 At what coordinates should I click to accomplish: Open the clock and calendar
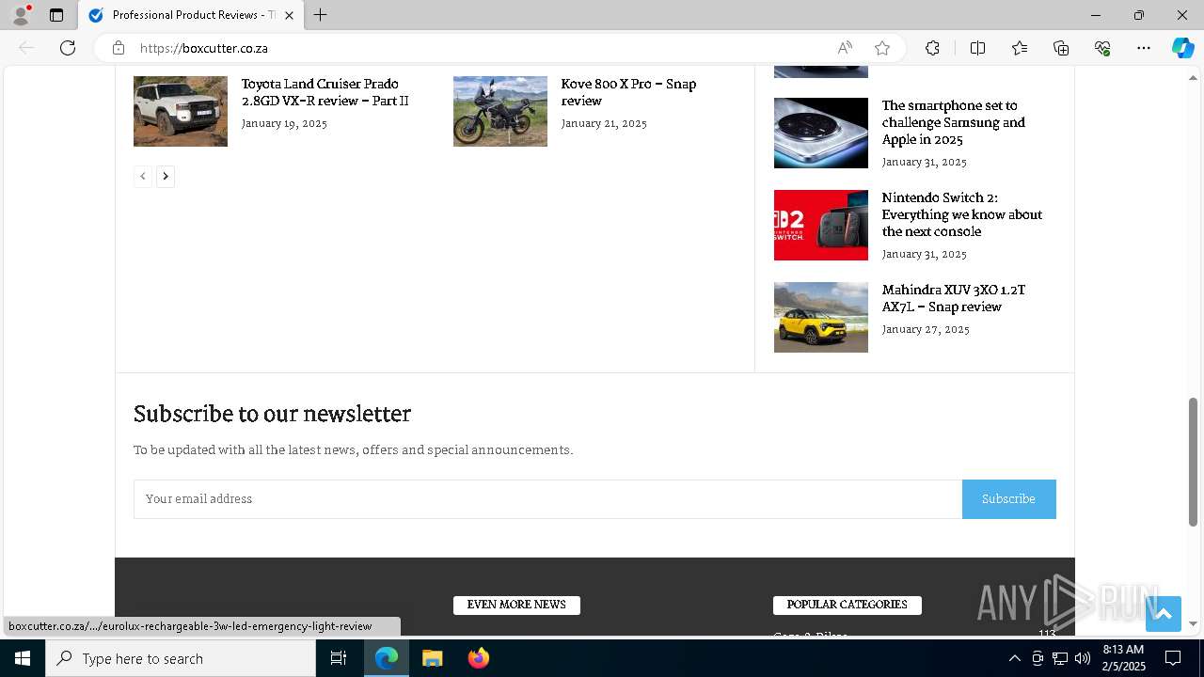(x=1123, y=658)
